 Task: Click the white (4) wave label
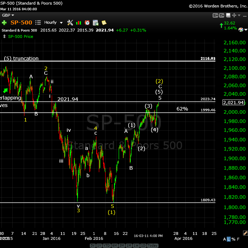tap(154, 130)
